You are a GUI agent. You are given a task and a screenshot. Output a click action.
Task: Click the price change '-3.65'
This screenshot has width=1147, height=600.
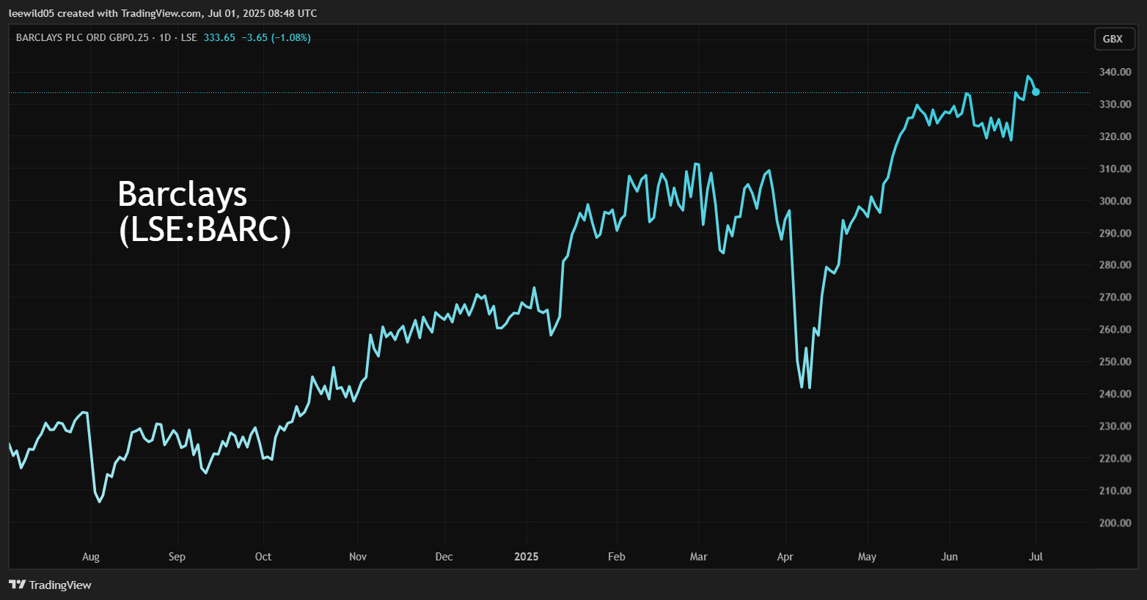254,37
